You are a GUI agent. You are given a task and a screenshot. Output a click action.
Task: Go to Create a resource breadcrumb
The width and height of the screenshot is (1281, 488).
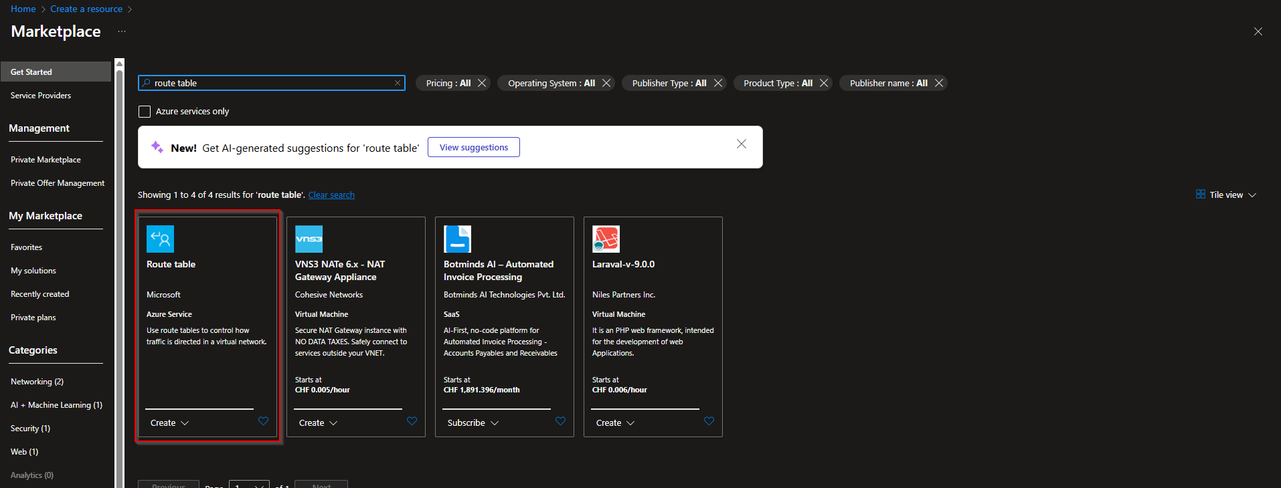(86, 9)
